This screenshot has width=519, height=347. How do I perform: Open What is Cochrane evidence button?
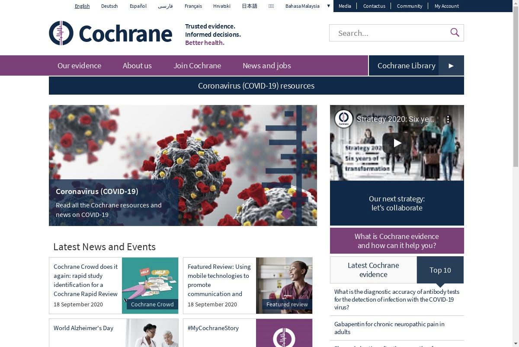pos(397,241)
